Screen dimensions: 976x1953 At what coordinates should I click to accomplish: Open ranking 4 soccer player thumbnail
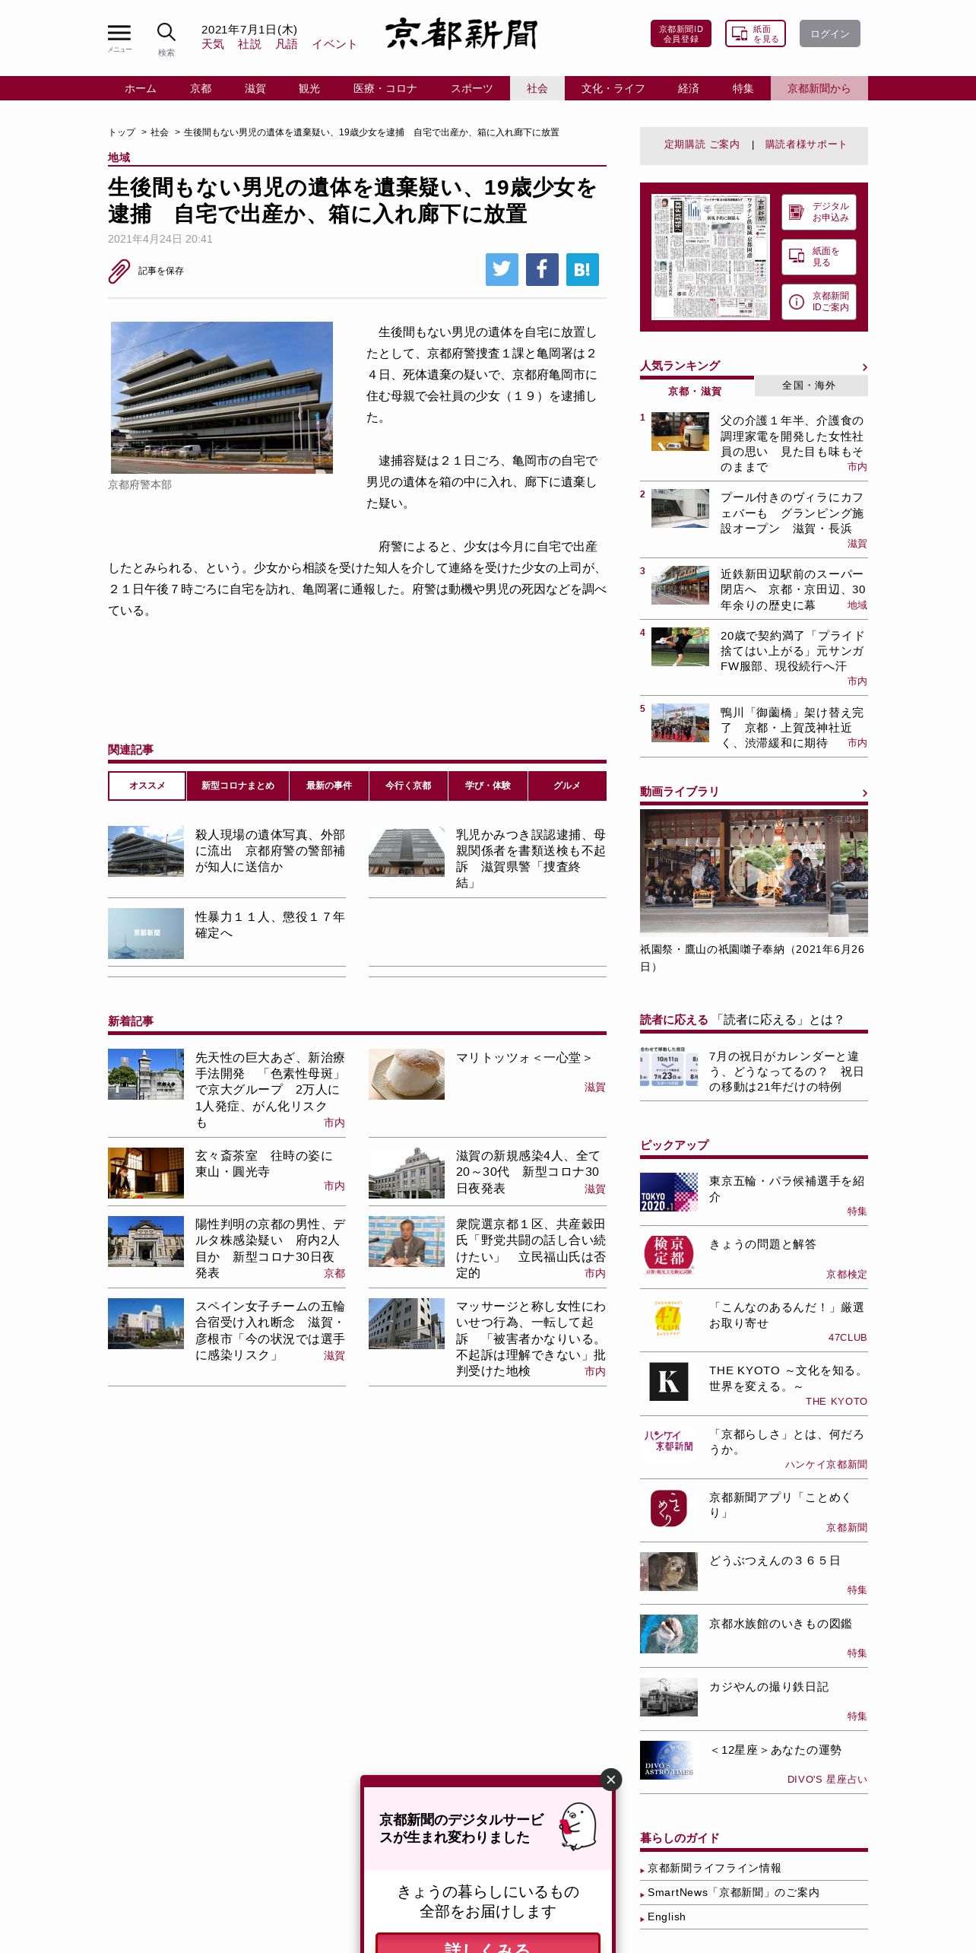point(680,646)
